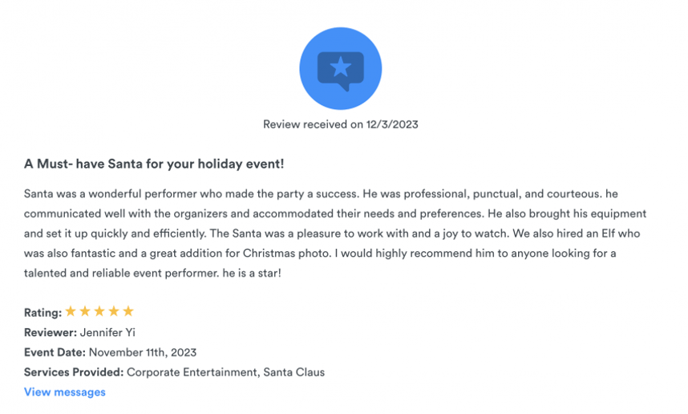This screenshot has width=688, height=414.
Task: Select the second rating star
Action: [x=85, y=311]
